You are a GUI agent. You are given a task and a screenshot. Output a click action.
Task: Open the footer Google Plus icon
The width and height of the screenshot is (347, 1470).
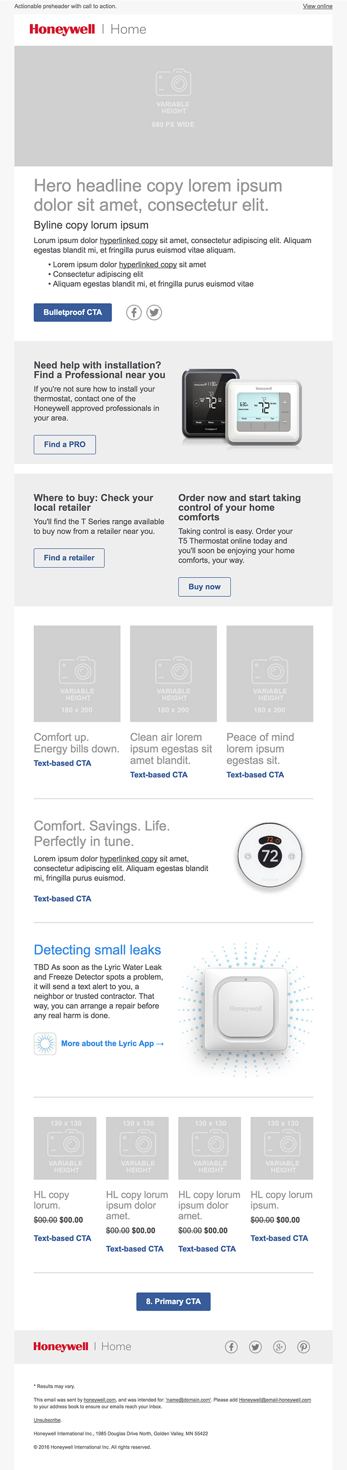point(279,1347)
